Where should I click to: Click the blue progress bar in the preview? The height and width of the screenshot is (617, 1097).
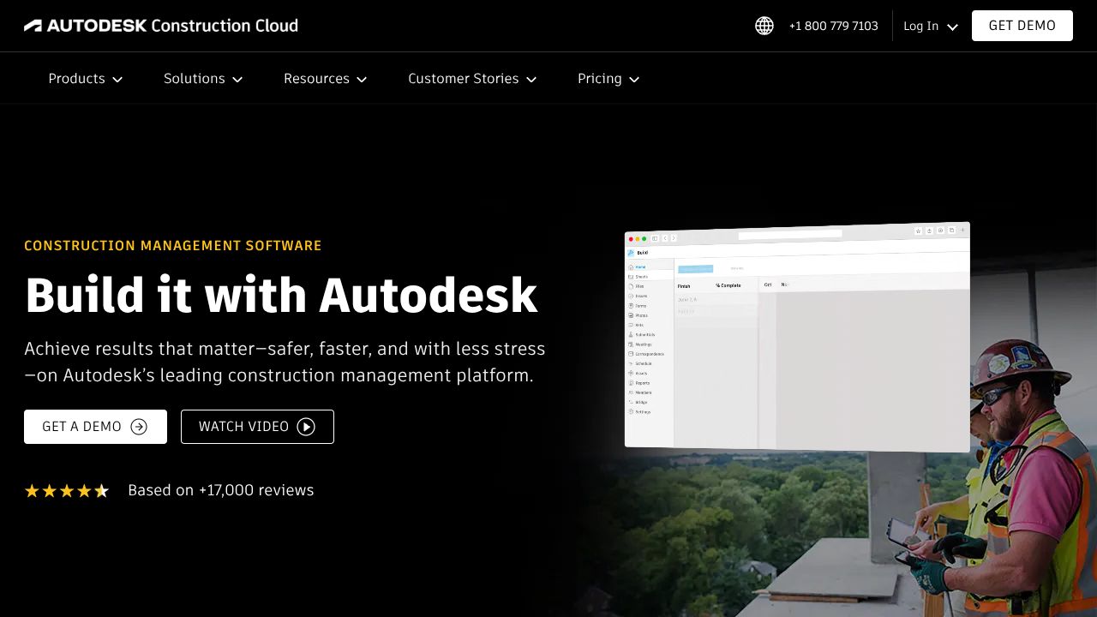click(x=696, y=269)
